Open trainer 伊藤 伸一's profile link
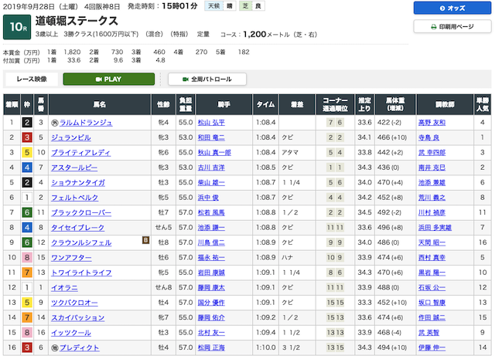495x359 pixels. tap(432, 348)
